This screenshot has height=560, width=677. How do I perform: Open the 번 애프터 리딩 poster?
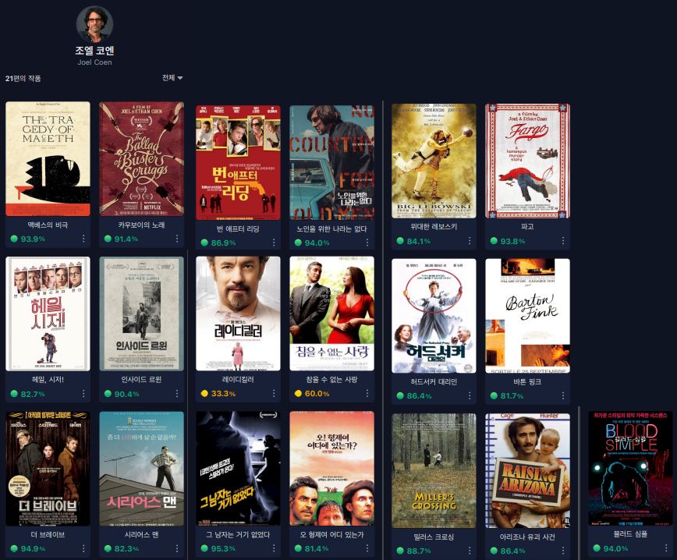tap(238, 163)
